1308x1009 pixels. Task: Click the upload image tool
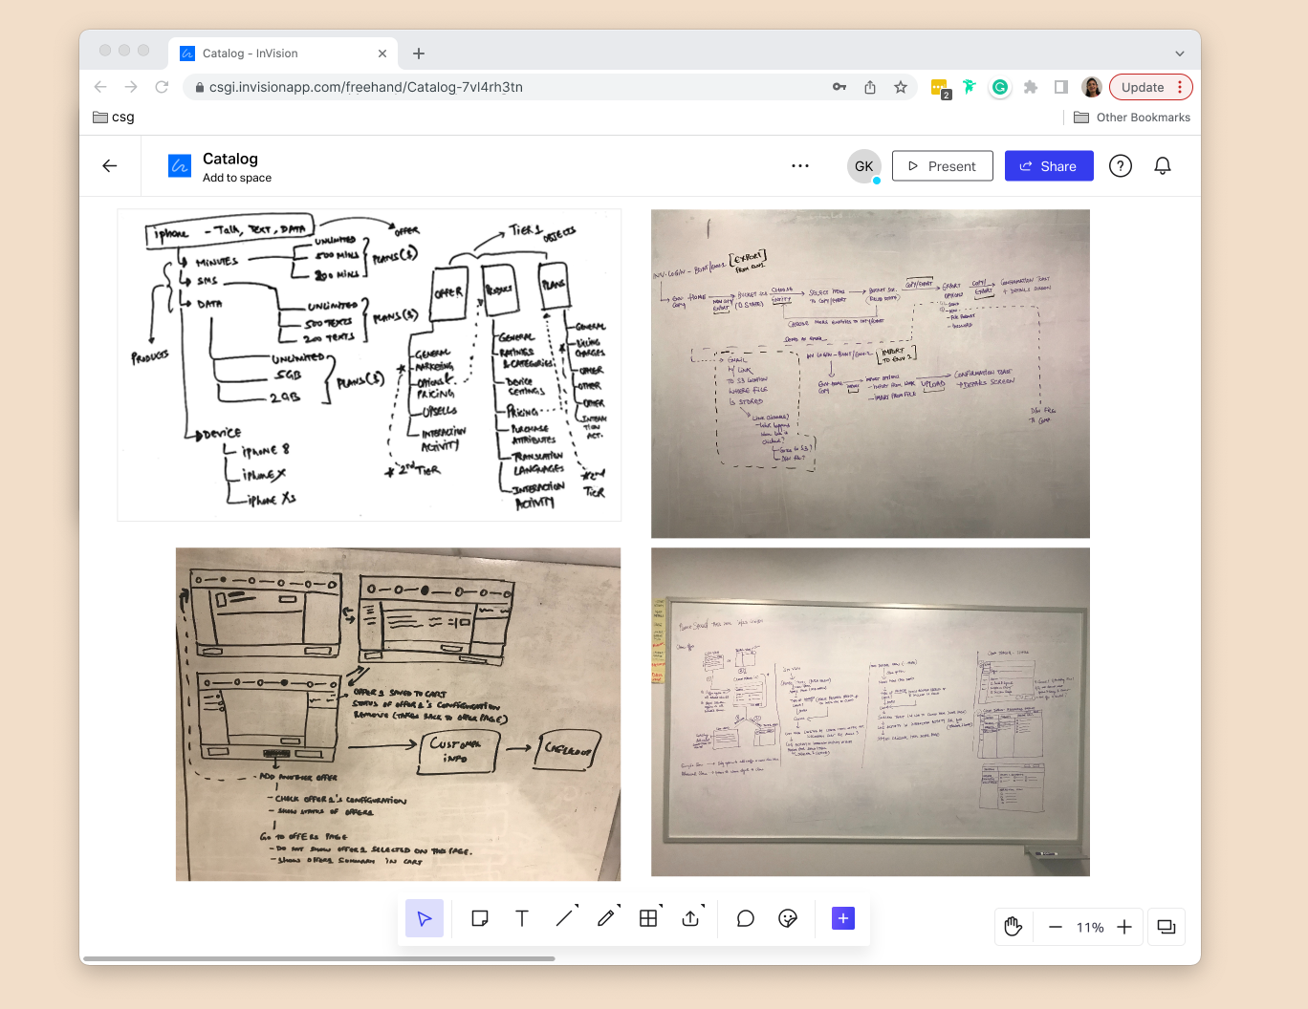point(690,918)
